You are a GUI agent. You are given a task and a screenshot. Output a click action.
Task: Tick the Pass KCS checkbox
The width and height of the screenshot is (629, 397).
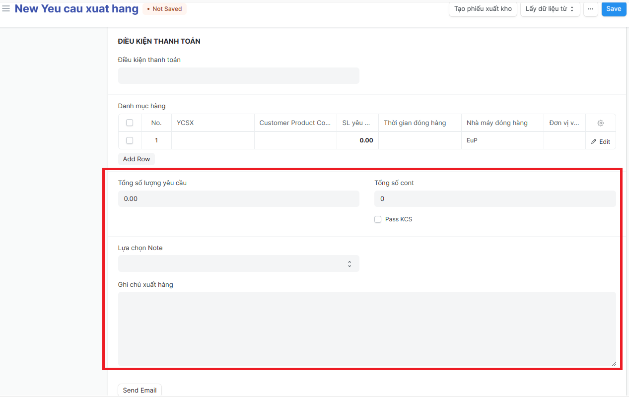click(378, 219)
